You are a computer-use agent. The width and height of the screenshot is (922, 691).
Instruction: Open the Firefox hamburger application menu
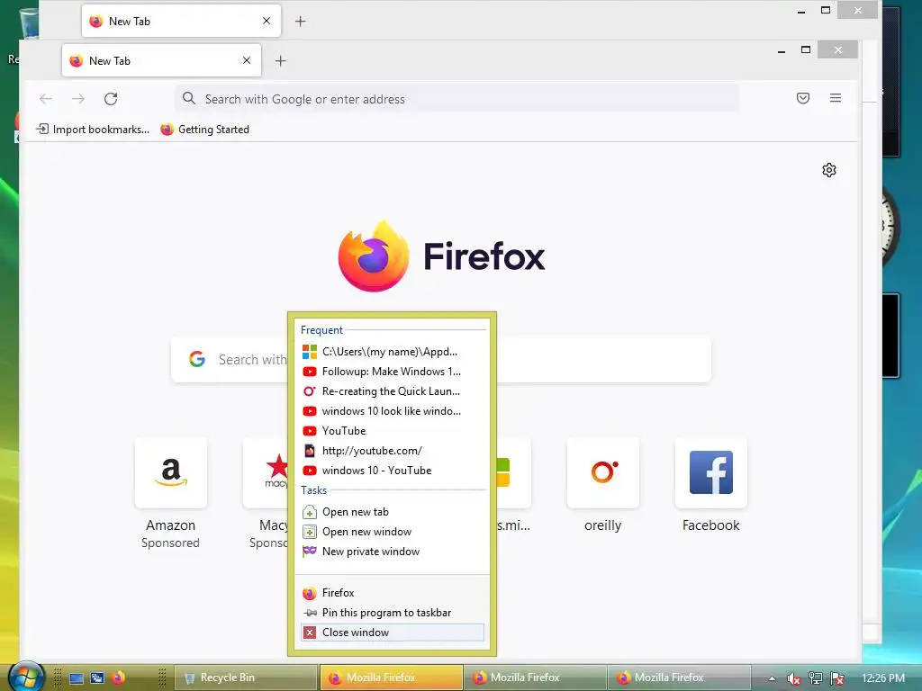click(x=835, y=98)
